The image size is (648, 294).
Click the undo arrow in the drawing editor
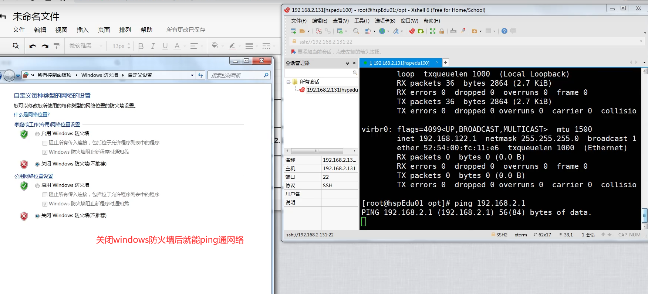point(33,46)
